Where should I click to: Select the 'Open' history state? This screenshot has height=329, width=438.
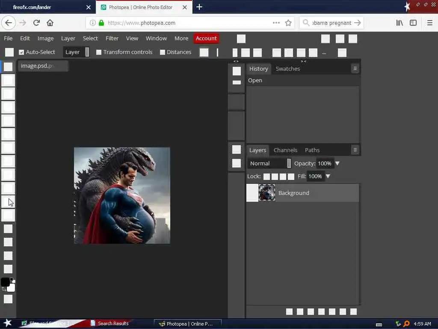pyautogui.click(x=302, y=80)
